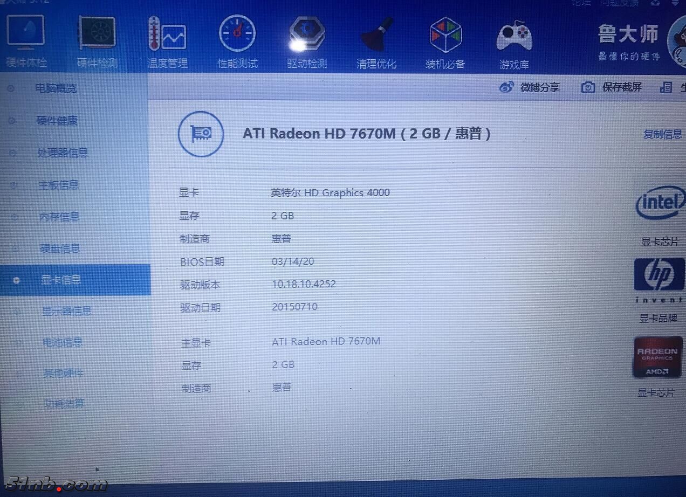
Task: Select 内存信息 in sidebar
Action: click(x=59, y=217)
